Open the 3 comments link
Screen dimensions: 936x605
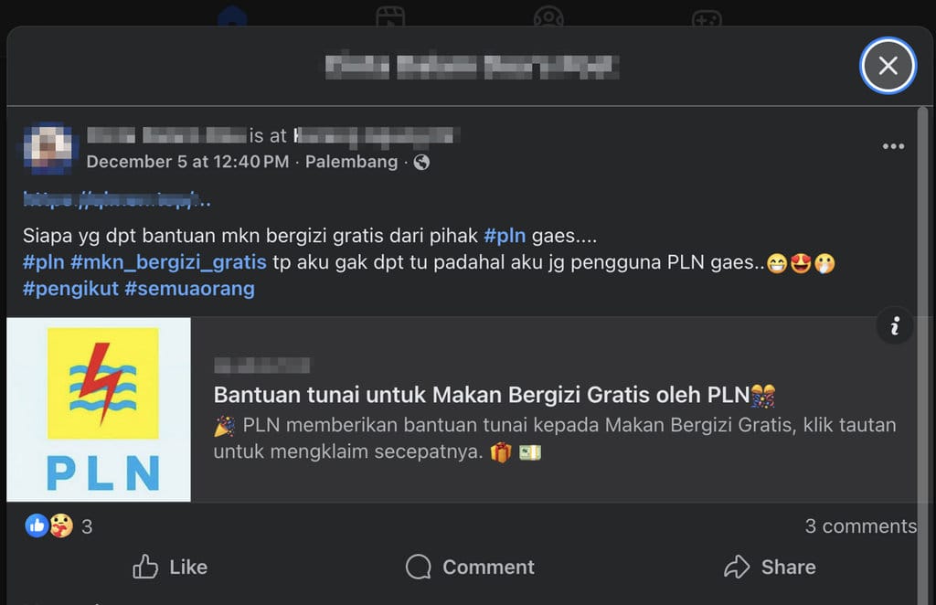860,525
